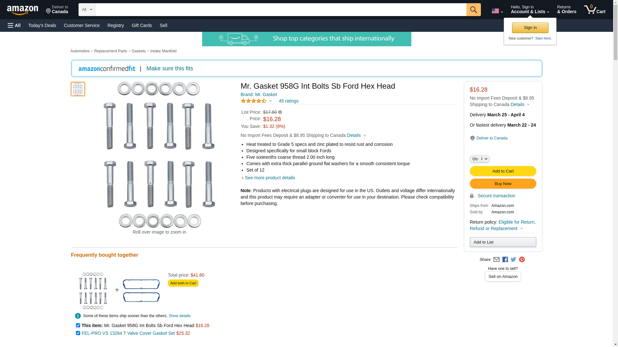Select the bolt product thumbnail image

tap(78, 89)
